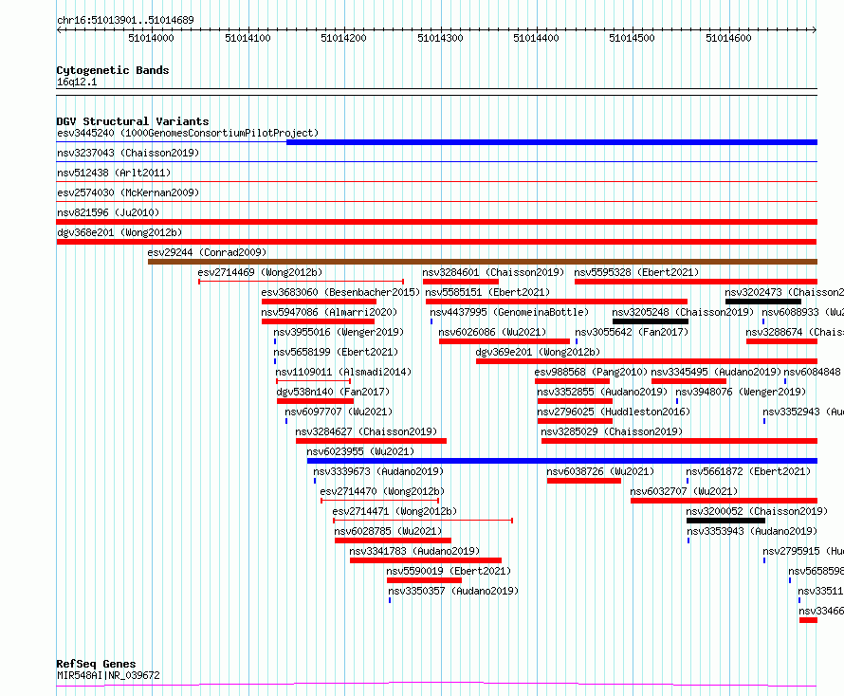Click nsv3202473 black variant bar
The height and width of the screenshot is (696, 844).
click(762, 302)
